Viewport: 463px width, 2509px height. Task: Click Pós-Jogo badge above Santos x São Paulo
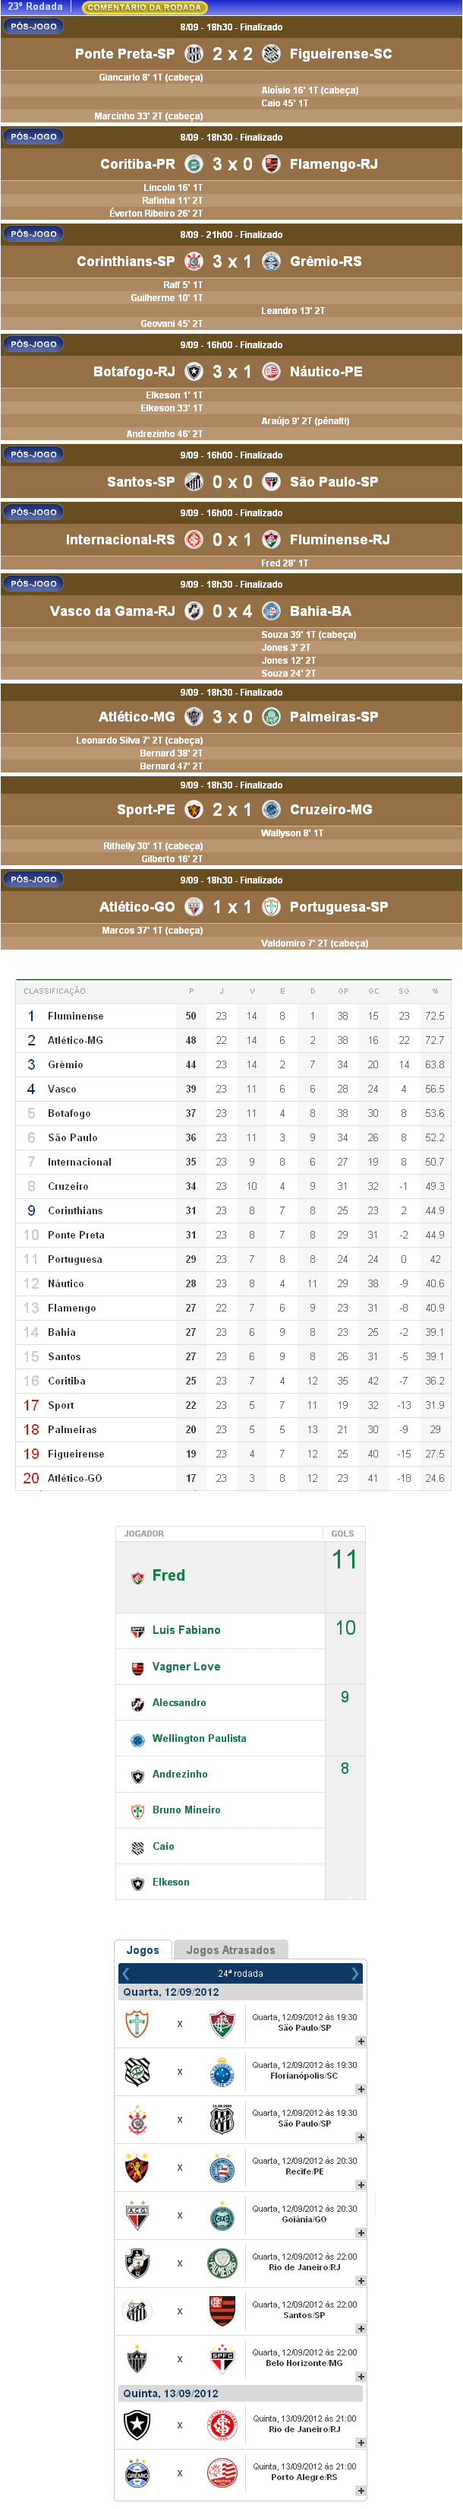pyautogui.click(x=33, y=455)
